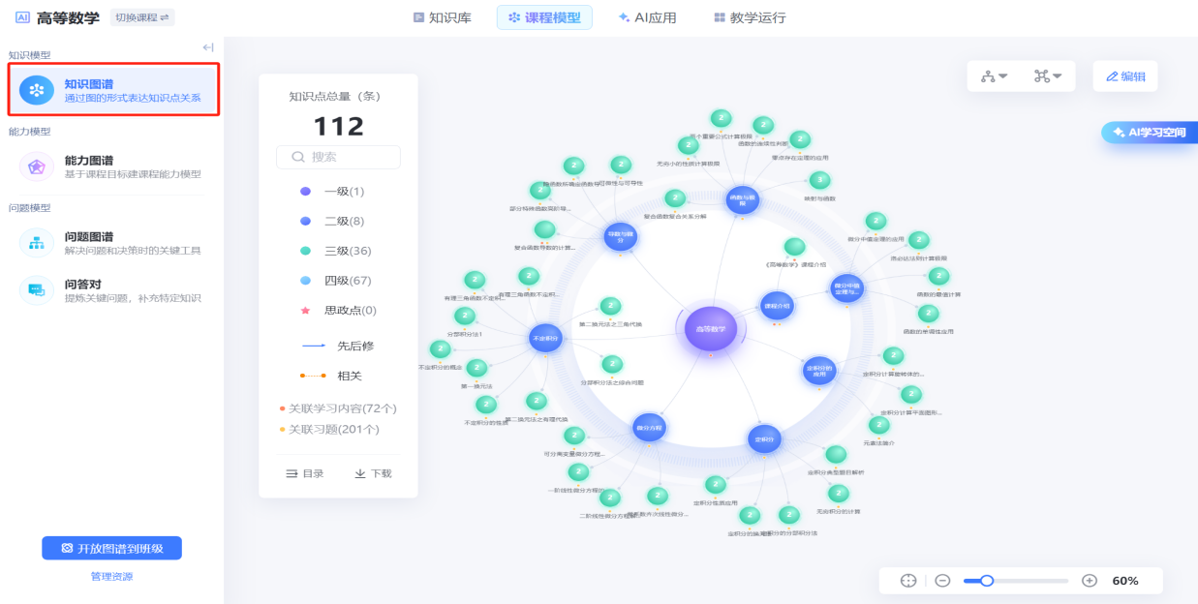Toggle 关联学习内容(72个) indicator
Image resolution: width=1198 pixels, height=604 pixels.
[338, 408]
